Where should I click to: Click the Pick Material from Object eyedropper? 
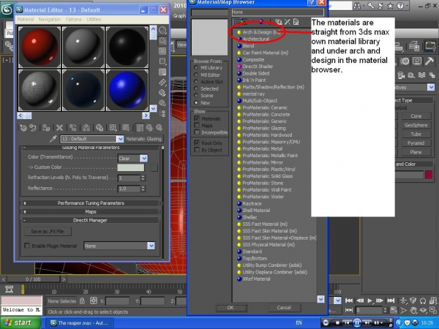point(53,139)
